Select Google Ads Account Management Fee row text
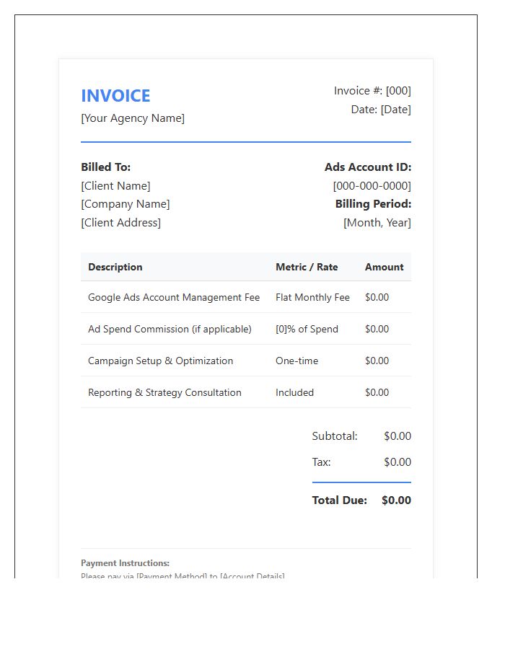This screenshot has height=649, width=505. (x=174, y=298)
